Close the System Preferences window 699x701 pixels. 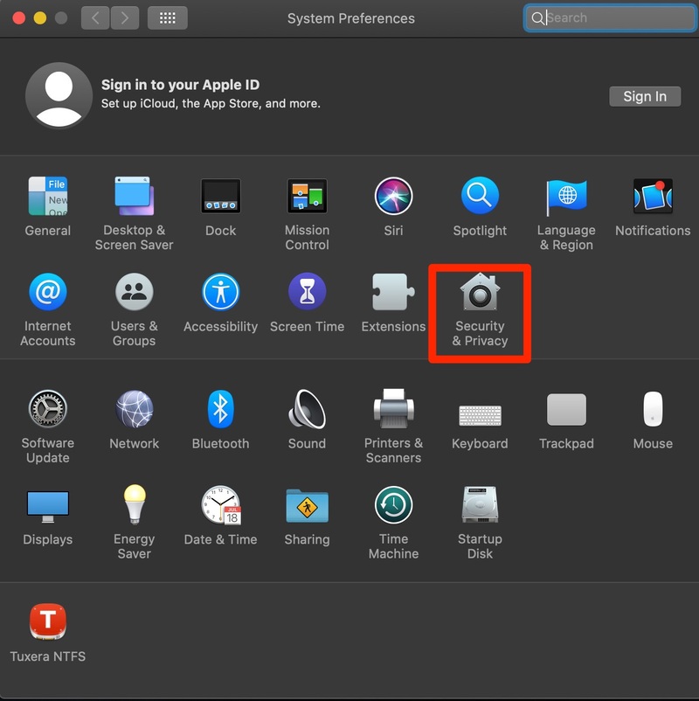tap(18, 17)
